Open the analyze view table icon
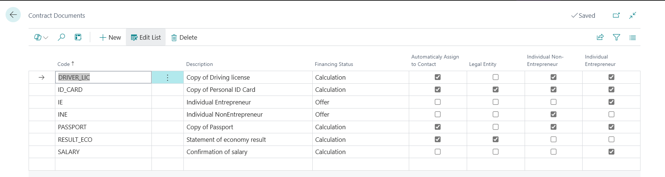The width and height of the screenshot is (665, 177). (x=78, y=37)
